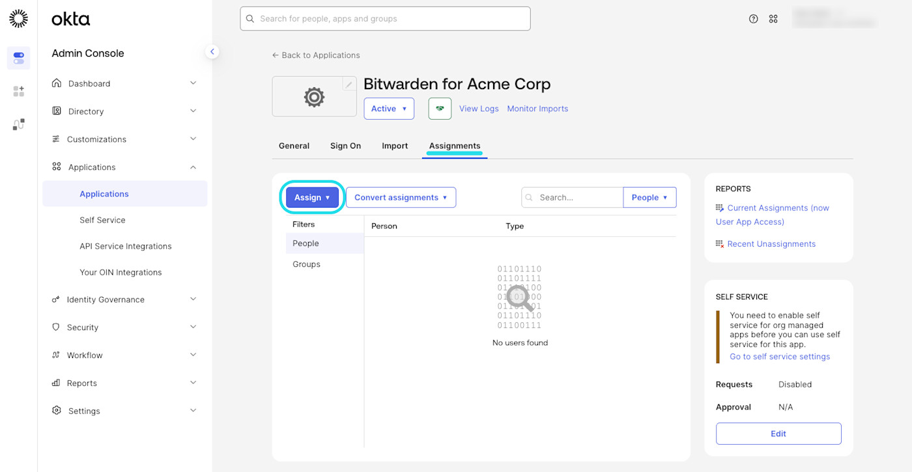Expand the Dashboard menu chevron
The height and width of the screenshot is (472, 912).
point(193,83)
